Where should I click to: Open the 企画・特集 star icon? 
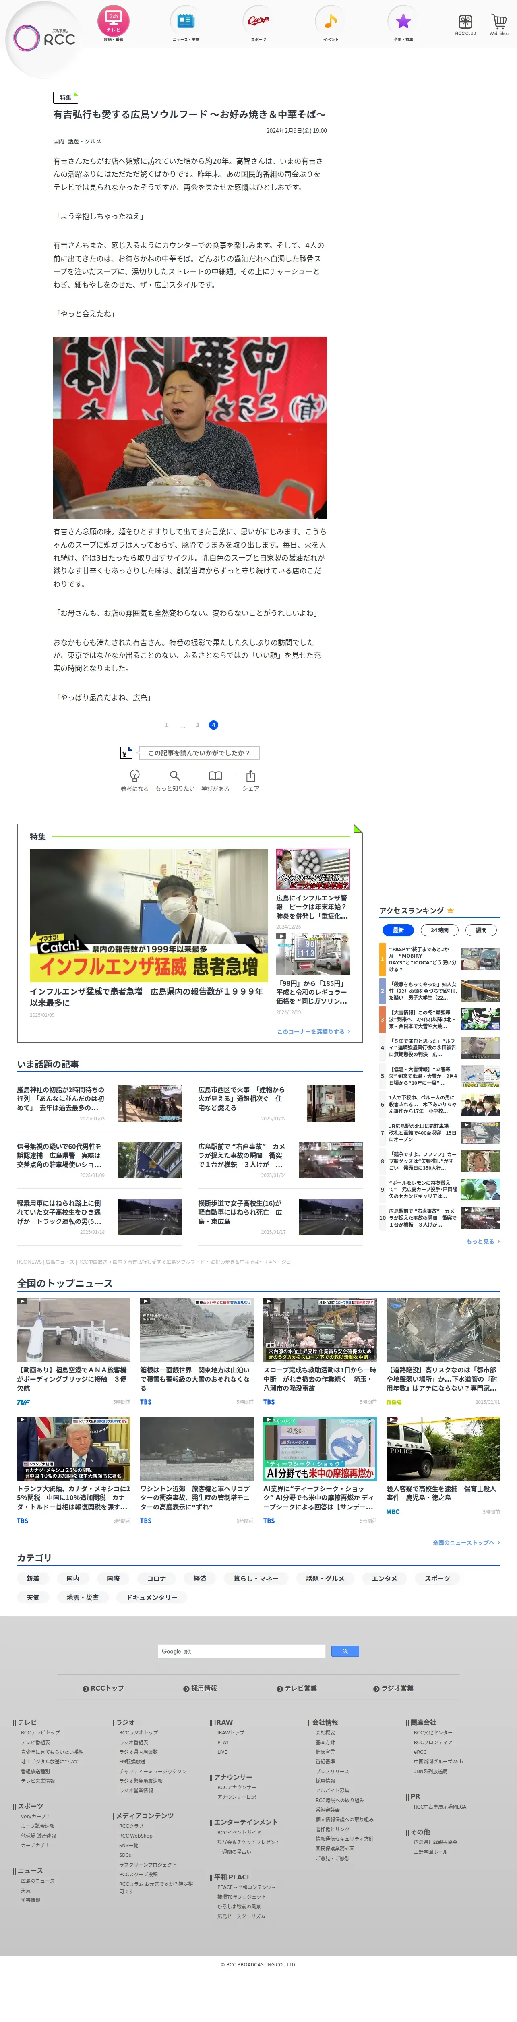tap(403, 23)
